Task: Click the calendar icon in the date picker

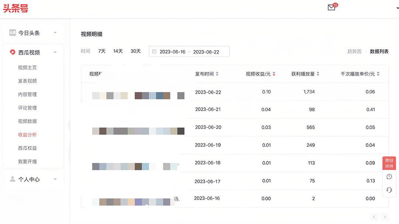Action: 154,52
